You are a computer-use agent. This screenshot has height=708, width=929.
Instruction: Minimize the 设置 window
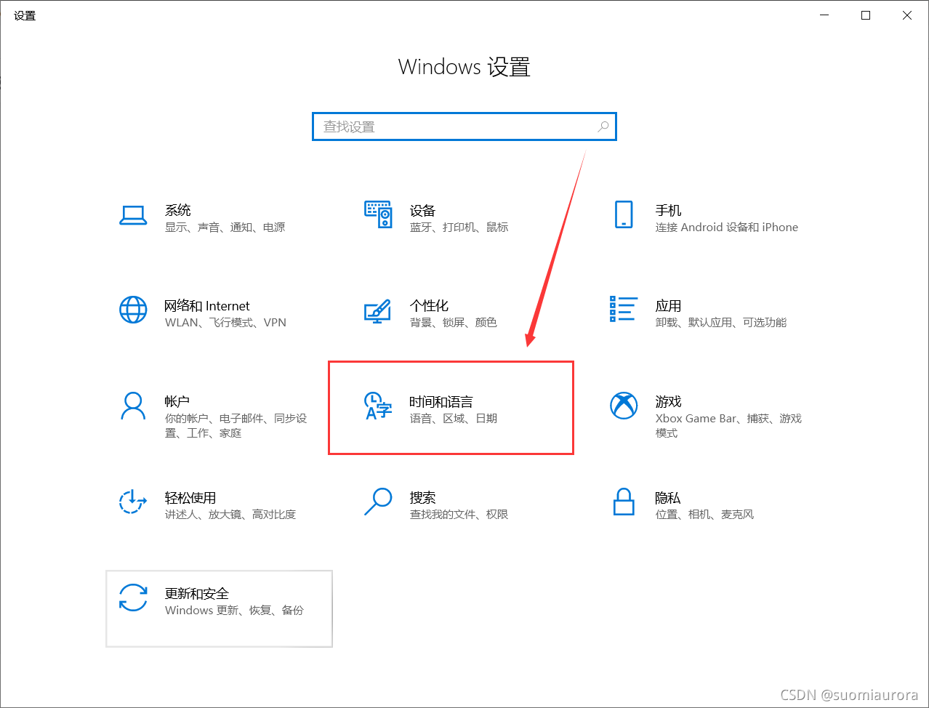point(825,15)
